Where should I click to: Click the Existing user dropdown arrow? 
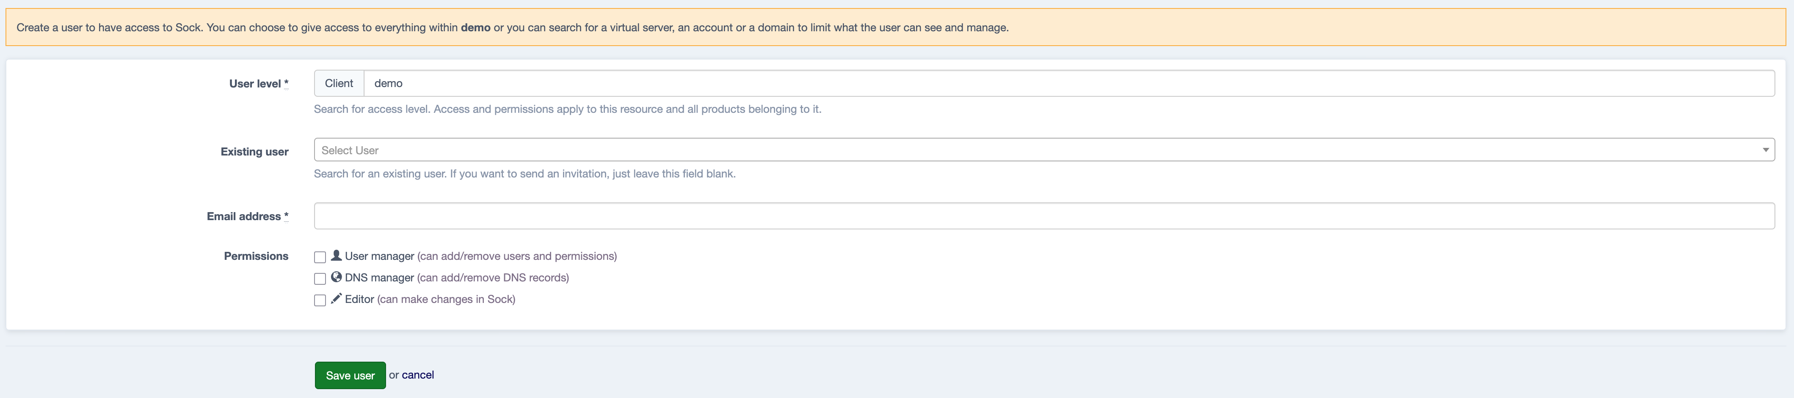[x=1765, y=150]
